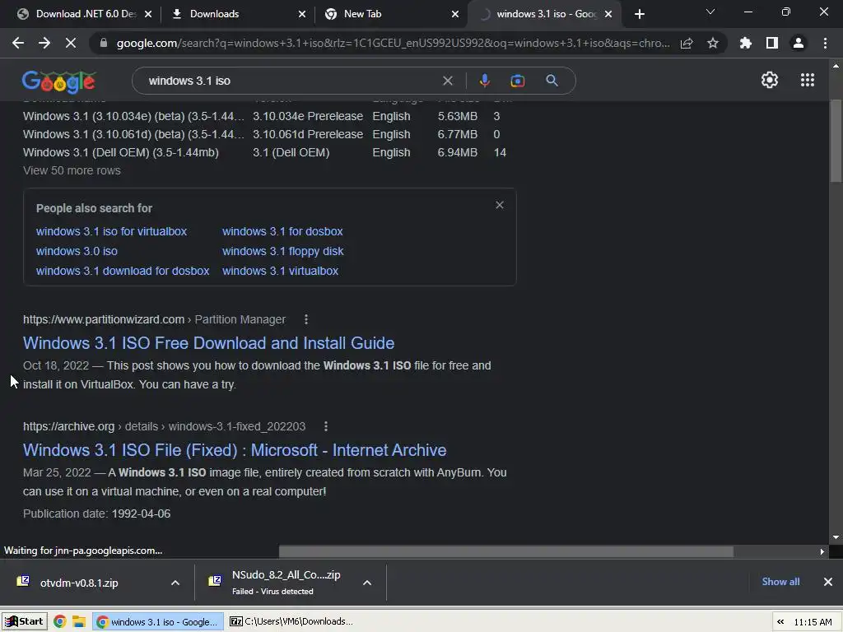Close the downloads bar
This screenshot has width=843, height=632.
(828, 582)
